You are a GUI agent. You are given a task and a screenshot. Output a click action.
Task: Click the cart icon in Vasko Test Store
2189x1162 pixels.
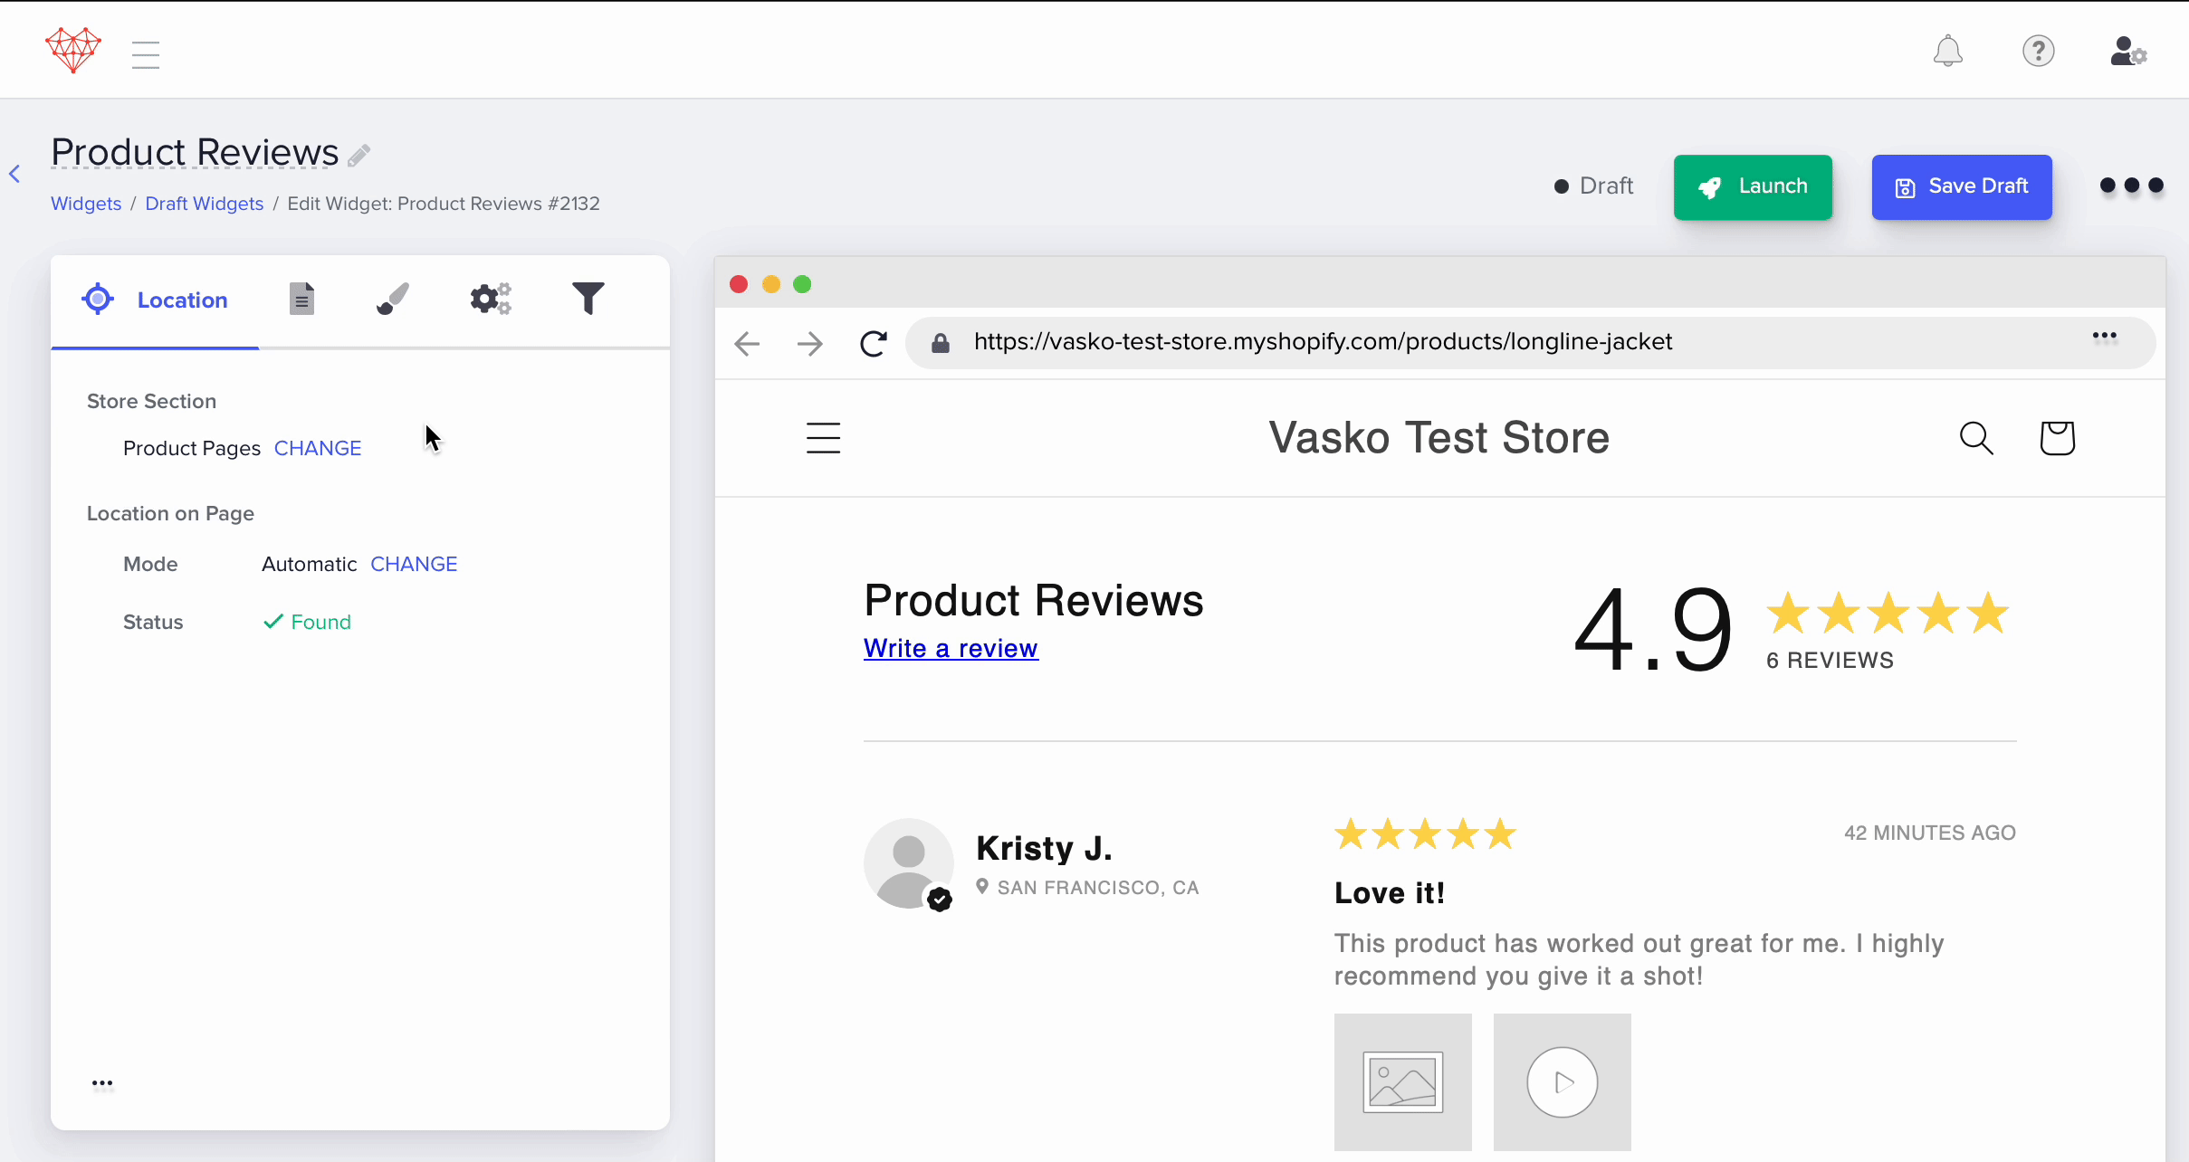[x=2057, y=437]
